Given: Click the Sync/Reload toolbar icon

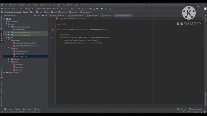Looking at the screenshot, I should tap(9, 9).
